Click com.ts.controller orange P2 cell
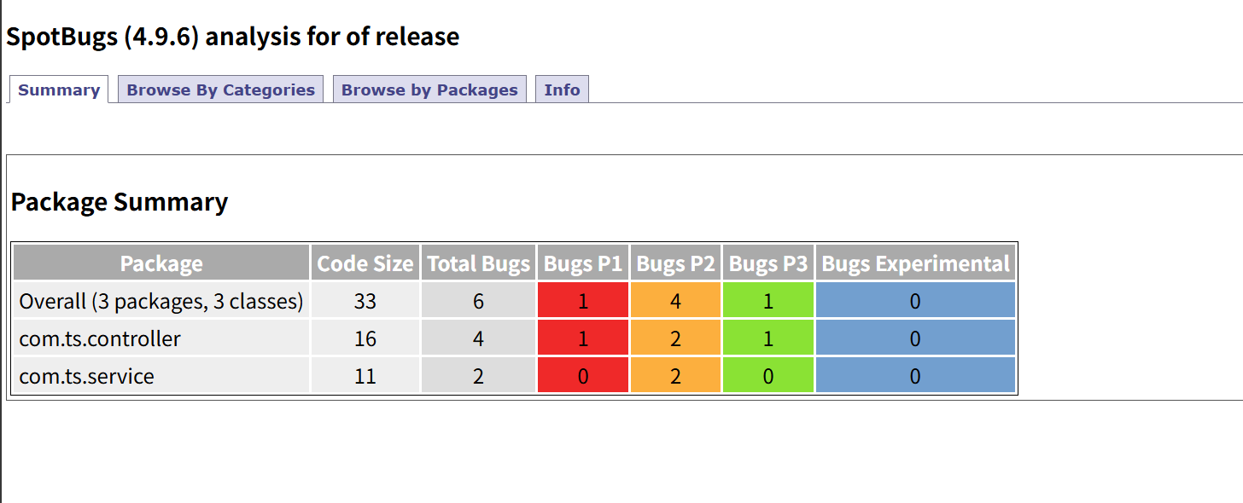 point(675,338)
